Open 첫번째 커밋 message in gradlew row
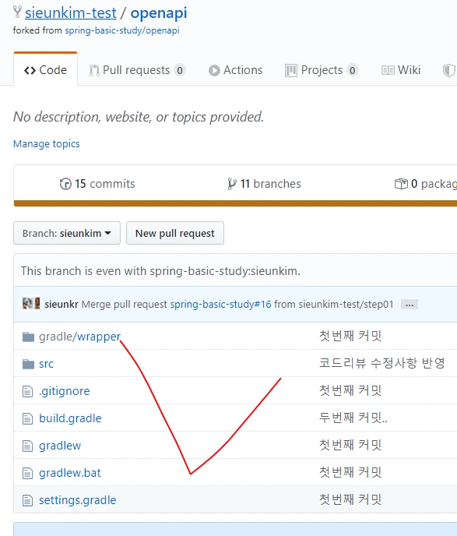Screen dimensions: 457x536 click(x=350, y=445)
